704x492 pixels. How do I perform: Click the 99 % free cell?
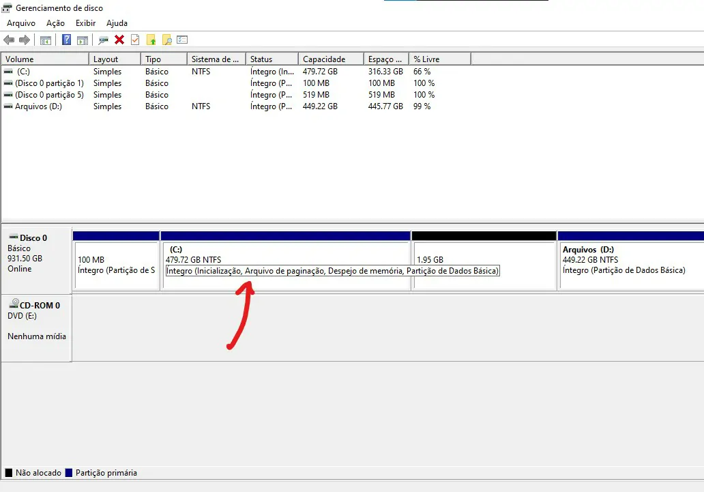tap(422, 106)
